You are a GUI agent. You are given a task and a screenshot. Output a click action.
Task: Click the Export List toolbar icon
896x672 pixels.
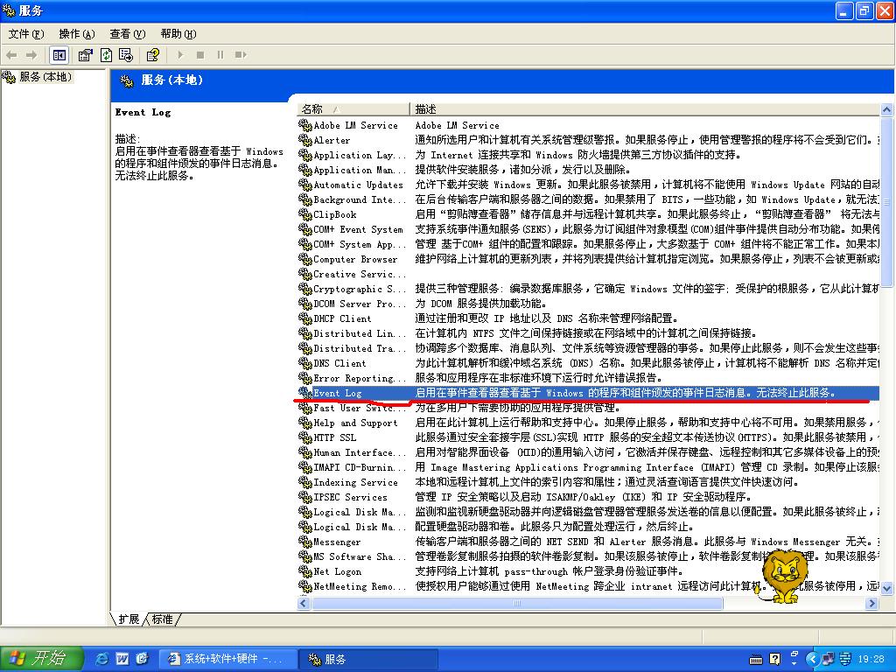click(x=126, y=55)
